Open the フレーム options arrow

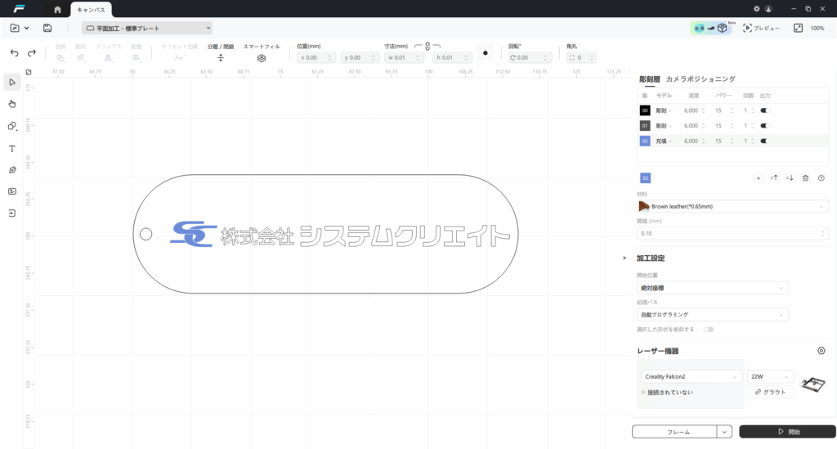coord(724,431)
